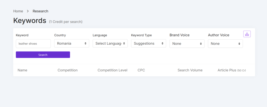Sort by CPC column header
Screen dimensions: 267x107
[141, 70]
